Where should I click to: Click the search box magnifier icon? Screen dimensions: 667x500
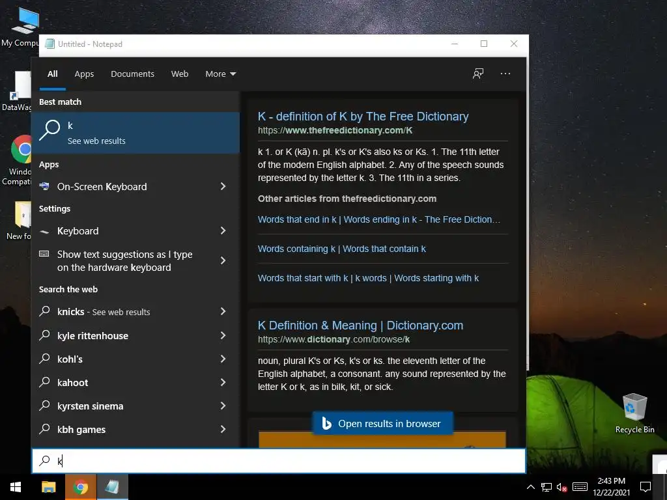click(45, 460)
